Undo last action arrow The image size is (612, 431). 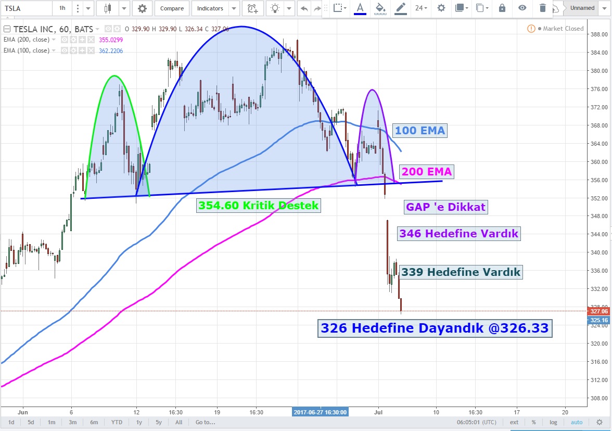pyautogui.click(x=304, y=8)
